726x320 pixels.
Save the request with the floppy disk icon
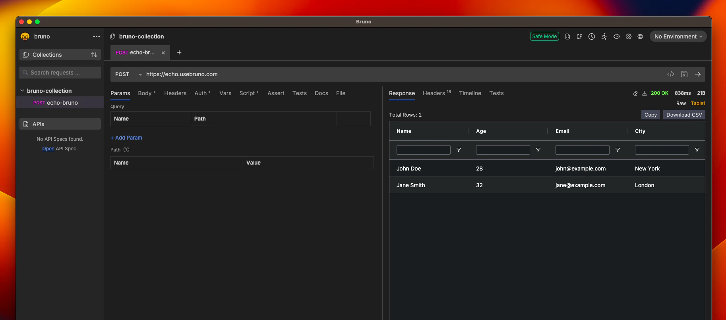[684, 74]
